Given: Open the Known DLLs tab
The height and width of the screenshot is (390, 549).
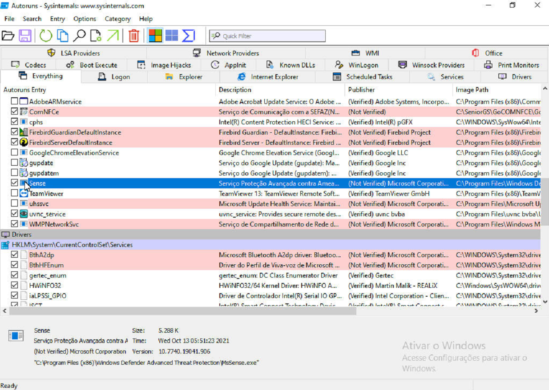Looking at the screenshot, I should point(290,65).
